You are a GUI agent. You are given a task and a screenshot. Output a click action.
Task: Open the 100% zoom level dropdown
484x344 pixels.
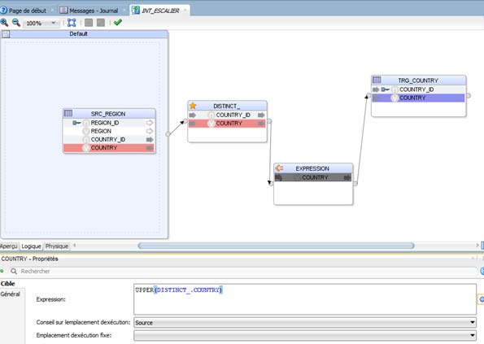coord(41,23)
